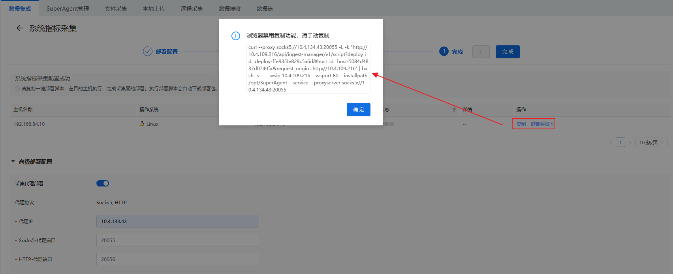This screenshot has width=673, height=274.
Task: Go to next page in pagination
Action: point(630,142)
